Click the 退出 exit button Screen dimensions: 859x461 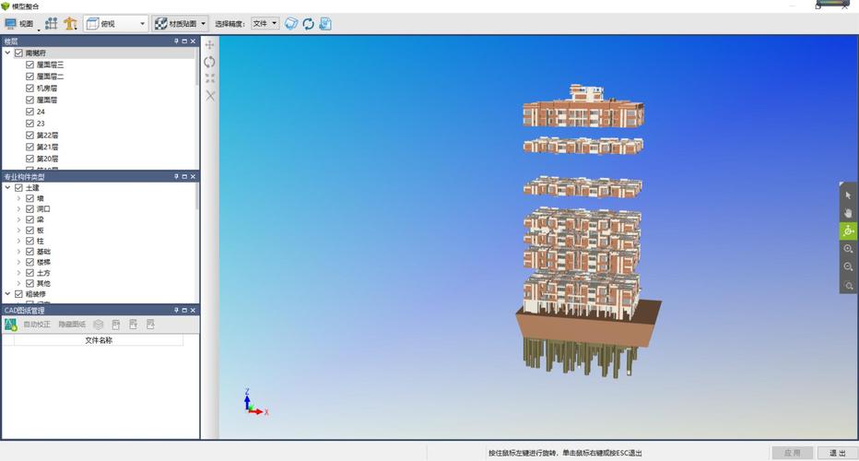(x=837, y=453)
